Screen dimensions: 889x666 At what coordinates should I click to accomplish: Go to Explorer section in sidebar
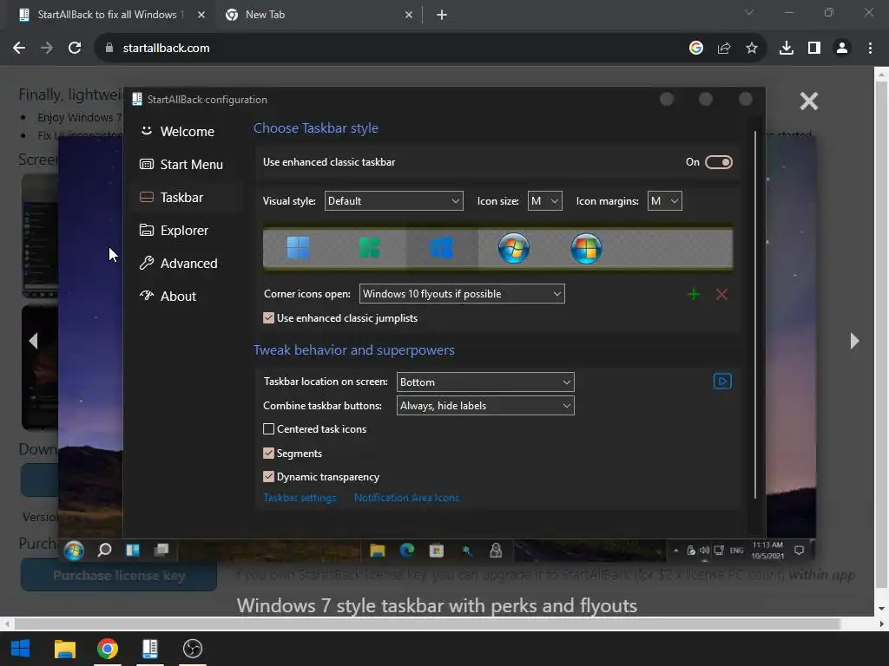(188, 231)
